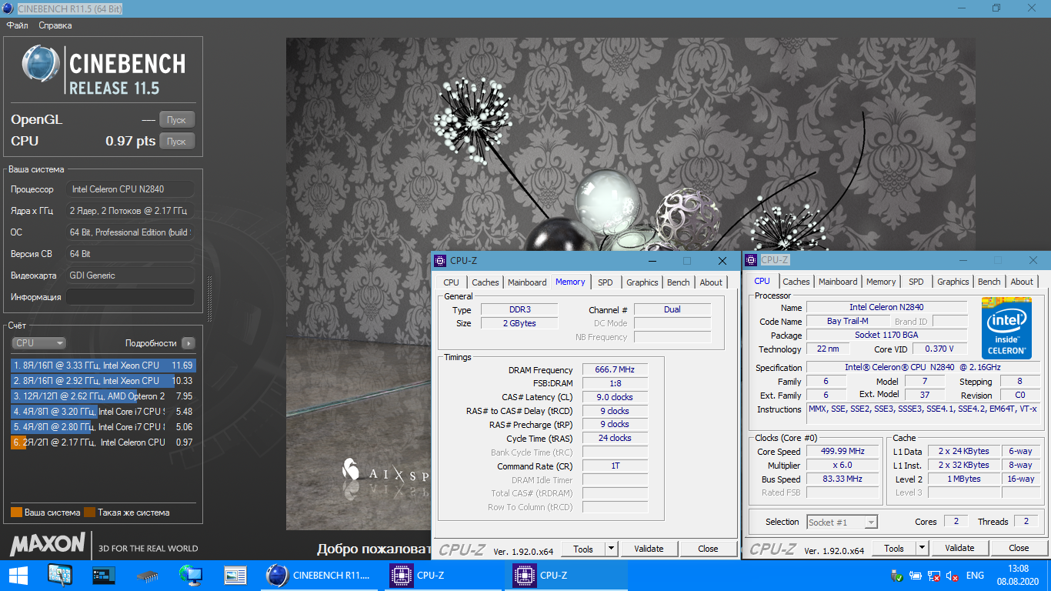Click Tools in CPU-Z processor window

(894, 548)
